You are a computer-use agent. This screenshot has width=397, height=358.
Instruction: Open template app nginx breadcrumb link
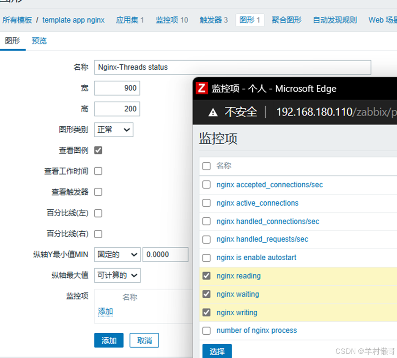[73, 20]
